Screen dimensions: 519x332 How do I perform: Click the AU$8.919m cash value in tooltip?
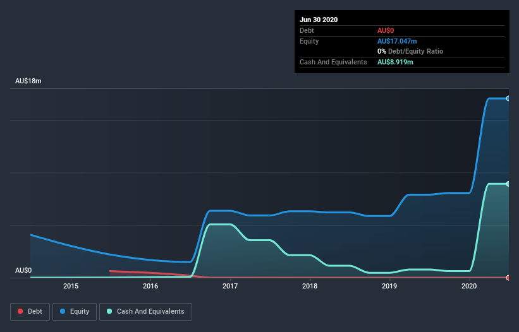click(395, 62)
